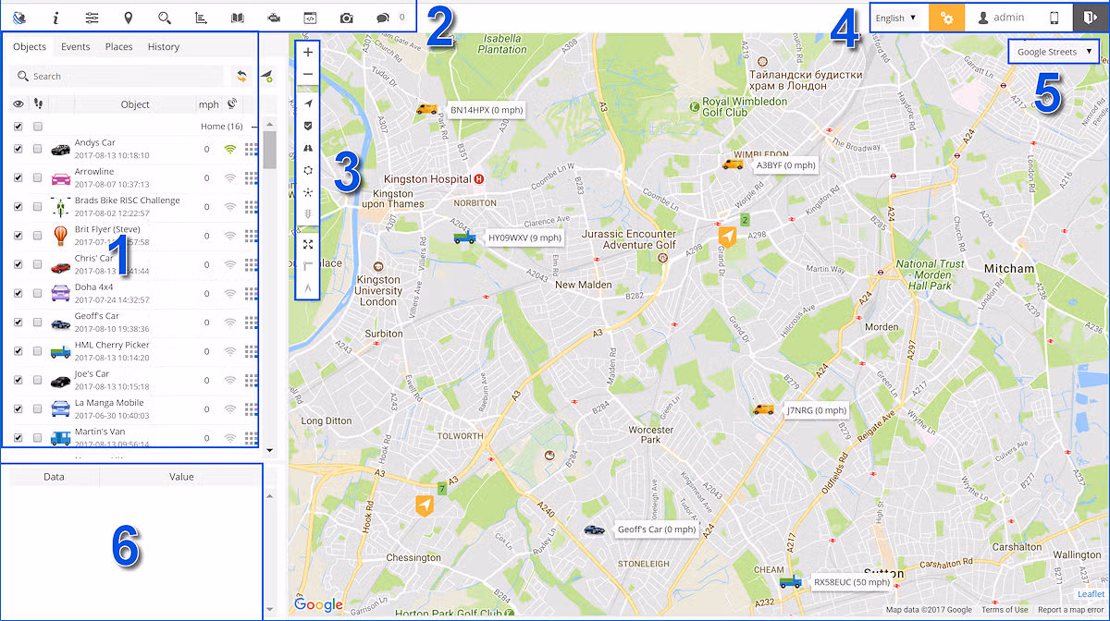
Task: Select the ruler measure tool on map
Action: (308, 266)
